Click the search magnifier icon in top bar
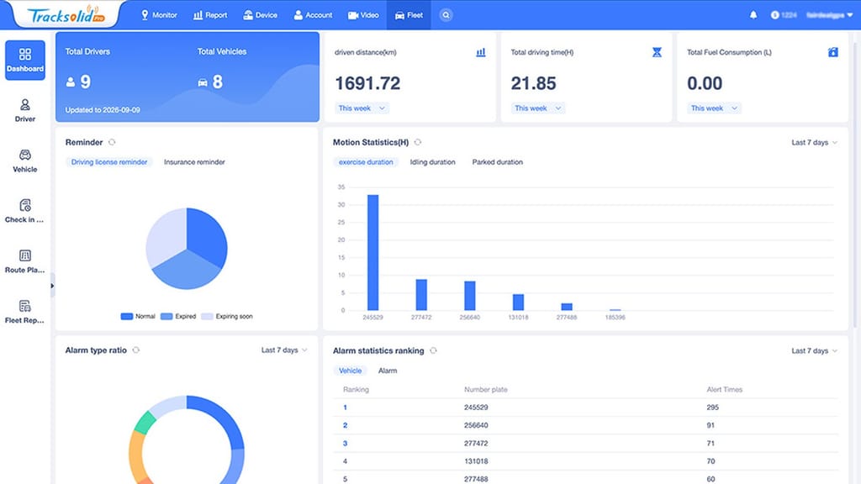Viewport: 861px width, 484px height. pos(446,15)
